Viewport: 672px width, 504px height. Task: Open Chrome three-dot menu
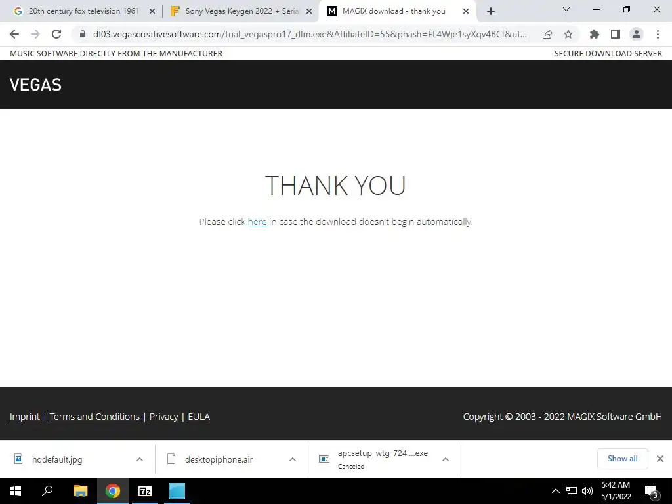point(658,34)
